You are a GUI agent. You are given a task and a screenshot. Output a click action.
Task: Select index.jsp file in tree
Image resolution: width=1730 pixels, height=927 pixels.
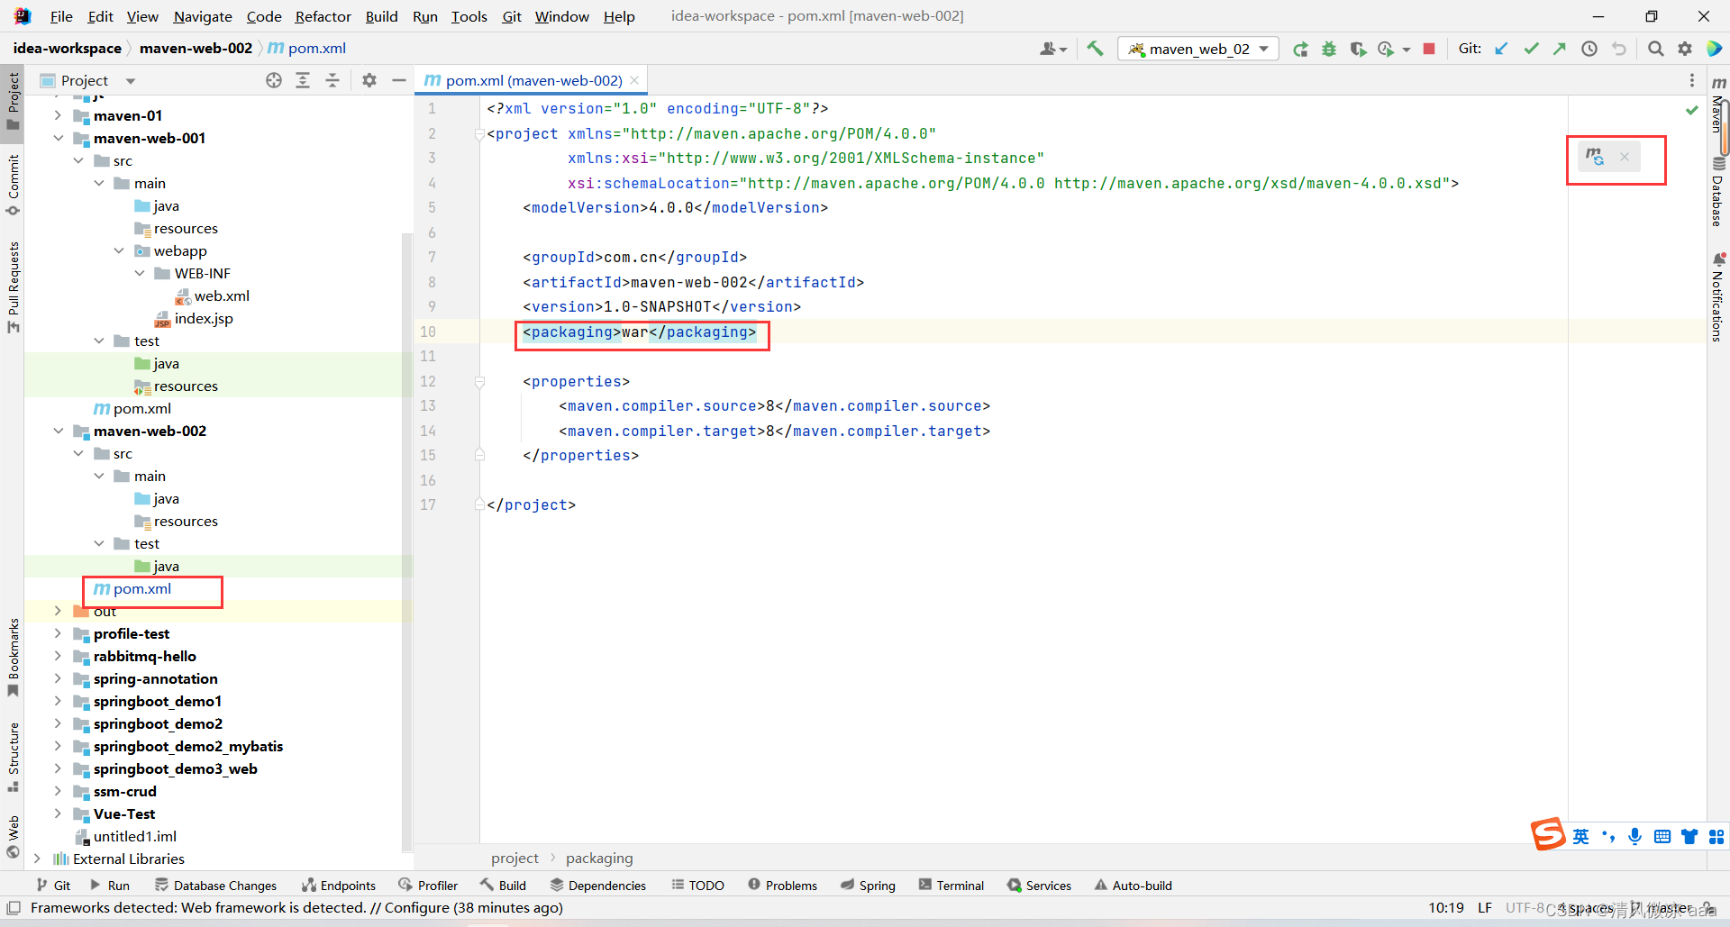click(x=193, y=318)
